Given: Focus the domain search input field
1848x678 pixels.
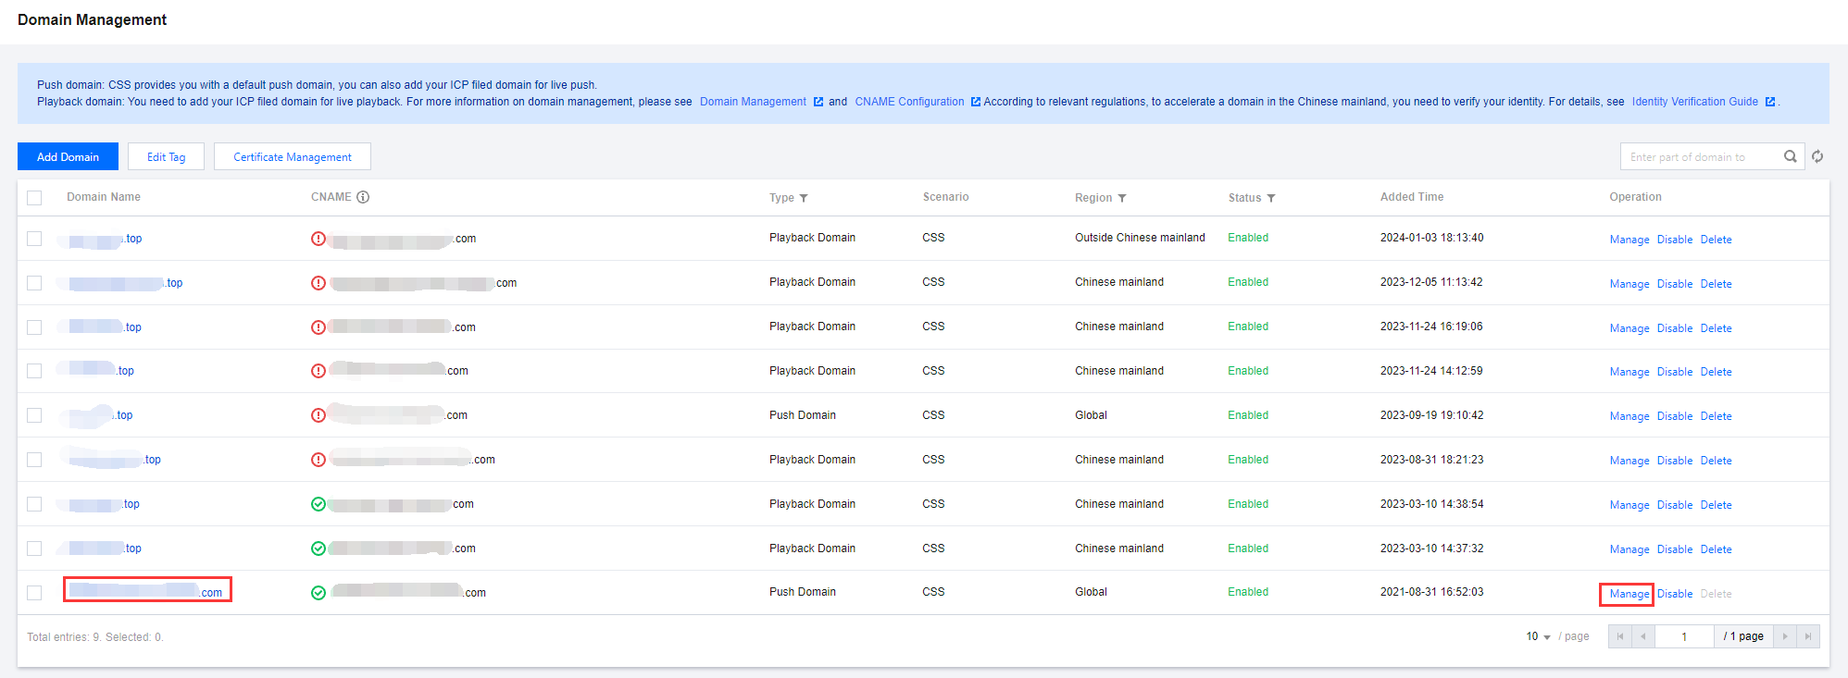Looking at the screenshot, I should 1699,157.
